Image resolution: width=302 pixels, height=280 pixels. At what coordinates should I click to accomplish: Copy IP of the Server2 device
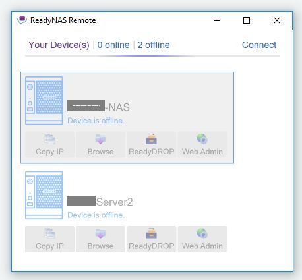[49, 239]
